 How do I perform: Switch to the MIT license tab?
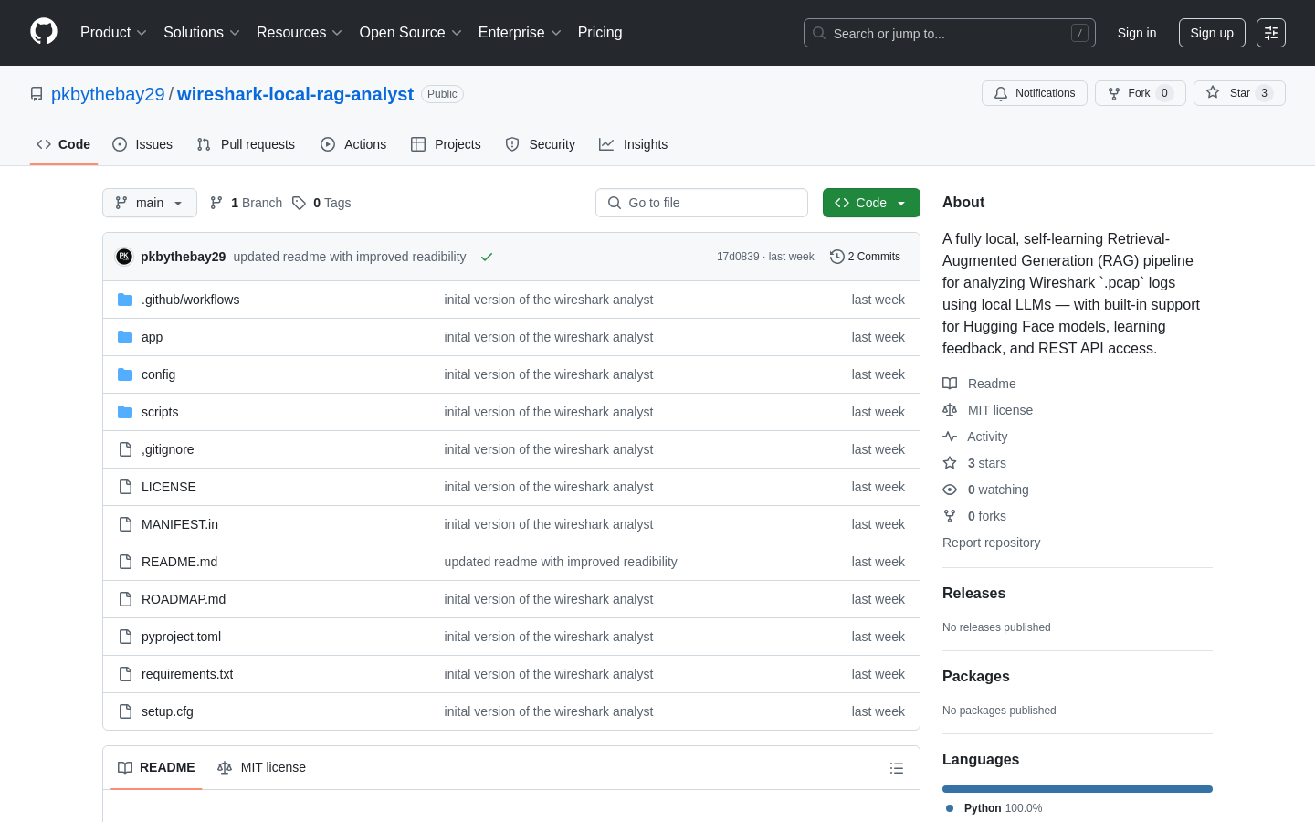[261, 767]
